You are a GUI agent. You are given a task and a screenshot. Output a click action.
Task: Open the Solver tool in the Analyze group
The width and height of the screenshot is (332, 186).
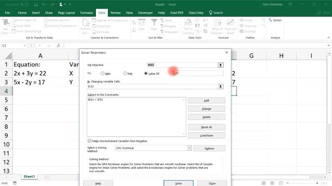click(x=275, y=20)
